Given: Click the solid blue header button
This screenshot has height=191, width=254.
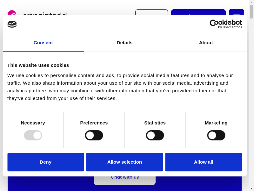Looking at the screenshot, I should pyautogui.click(x=198, y=12).
